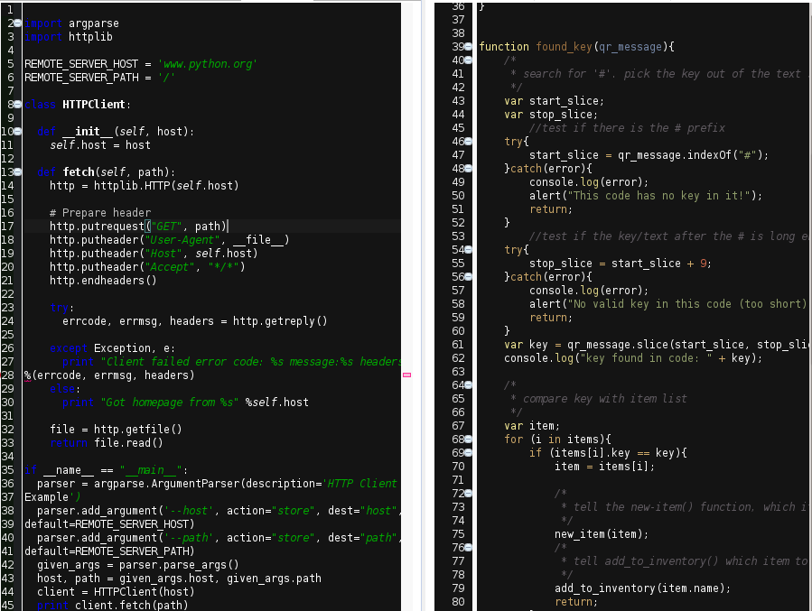Click the "Host" putheader line
This screenshot has width=812, height=611.
click(154, 254)
